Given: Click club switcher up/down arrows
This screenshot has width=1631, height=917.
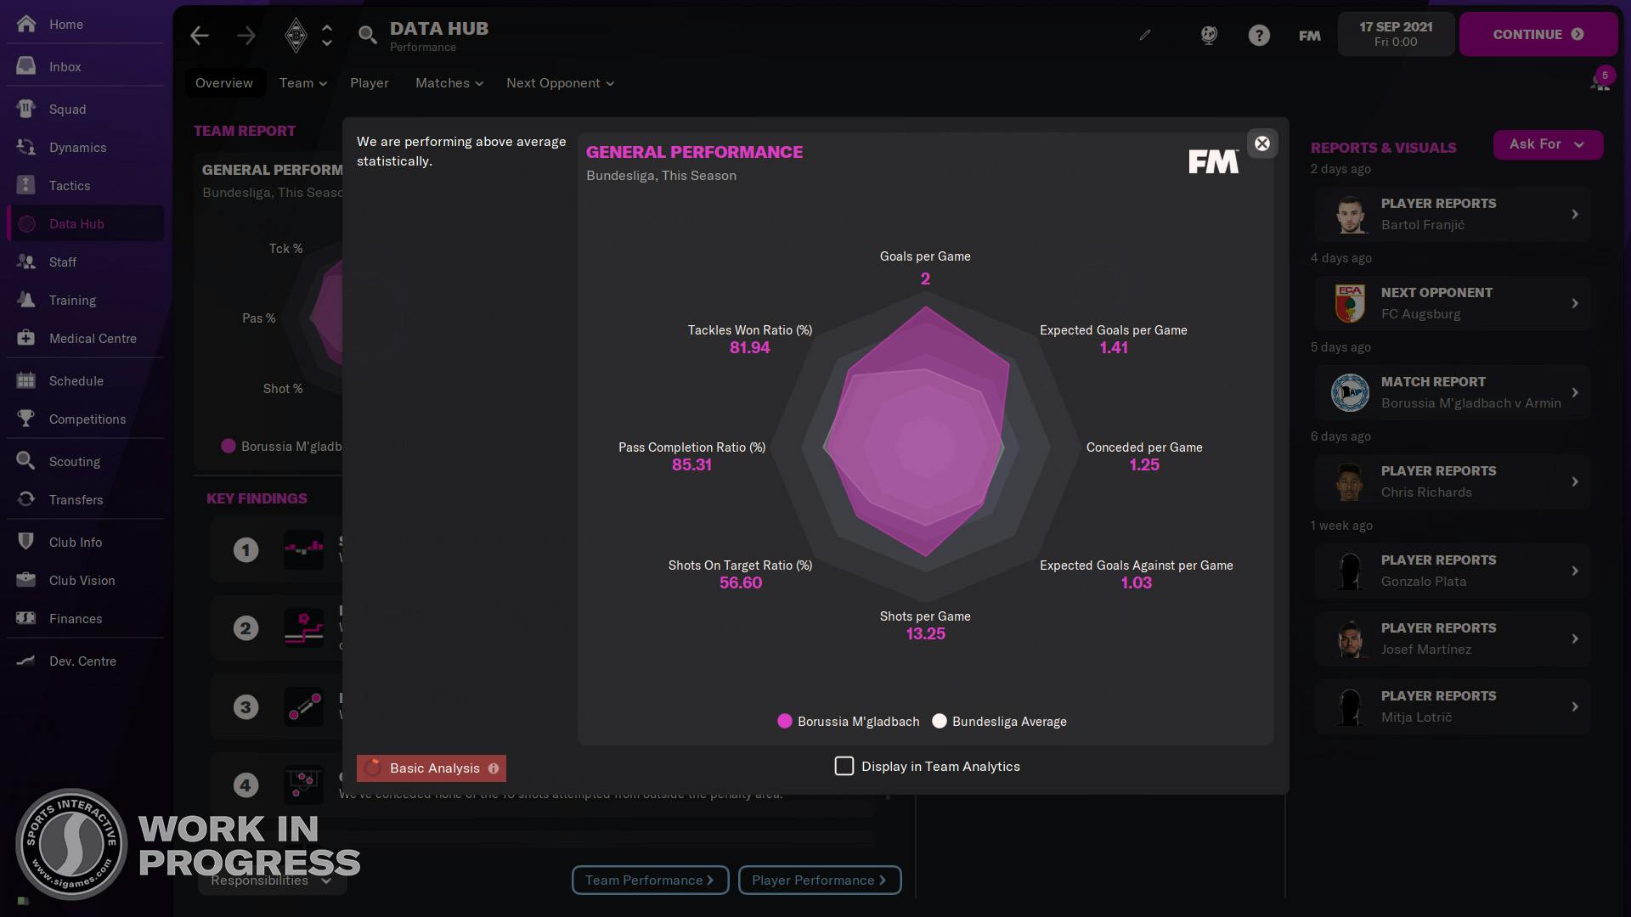Looking at the screenshot, I should click(327, 35).
